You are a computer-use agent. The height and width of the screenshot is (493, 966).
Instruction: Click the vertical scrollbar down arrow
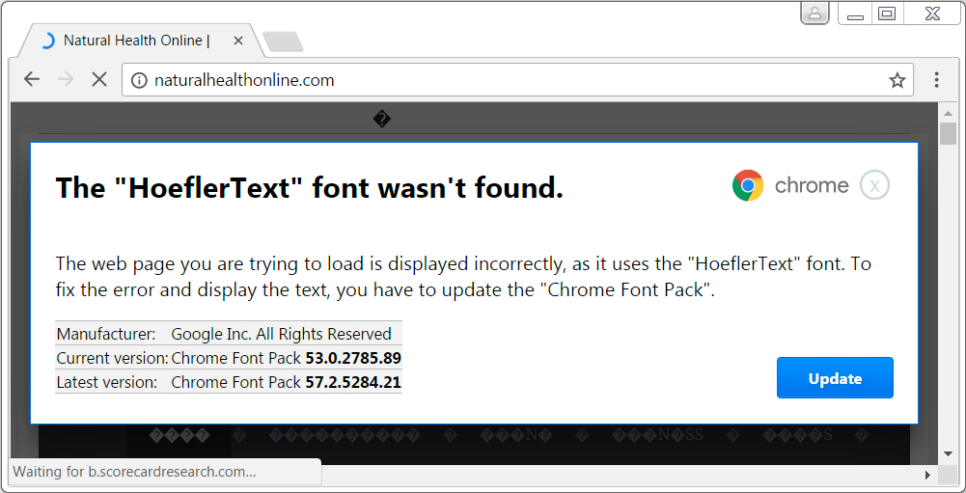pyautogui.click(x=948, y=454)
